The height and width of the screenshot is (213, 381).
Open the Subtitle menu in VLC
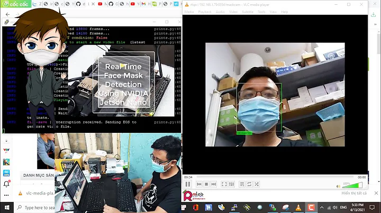248,12
